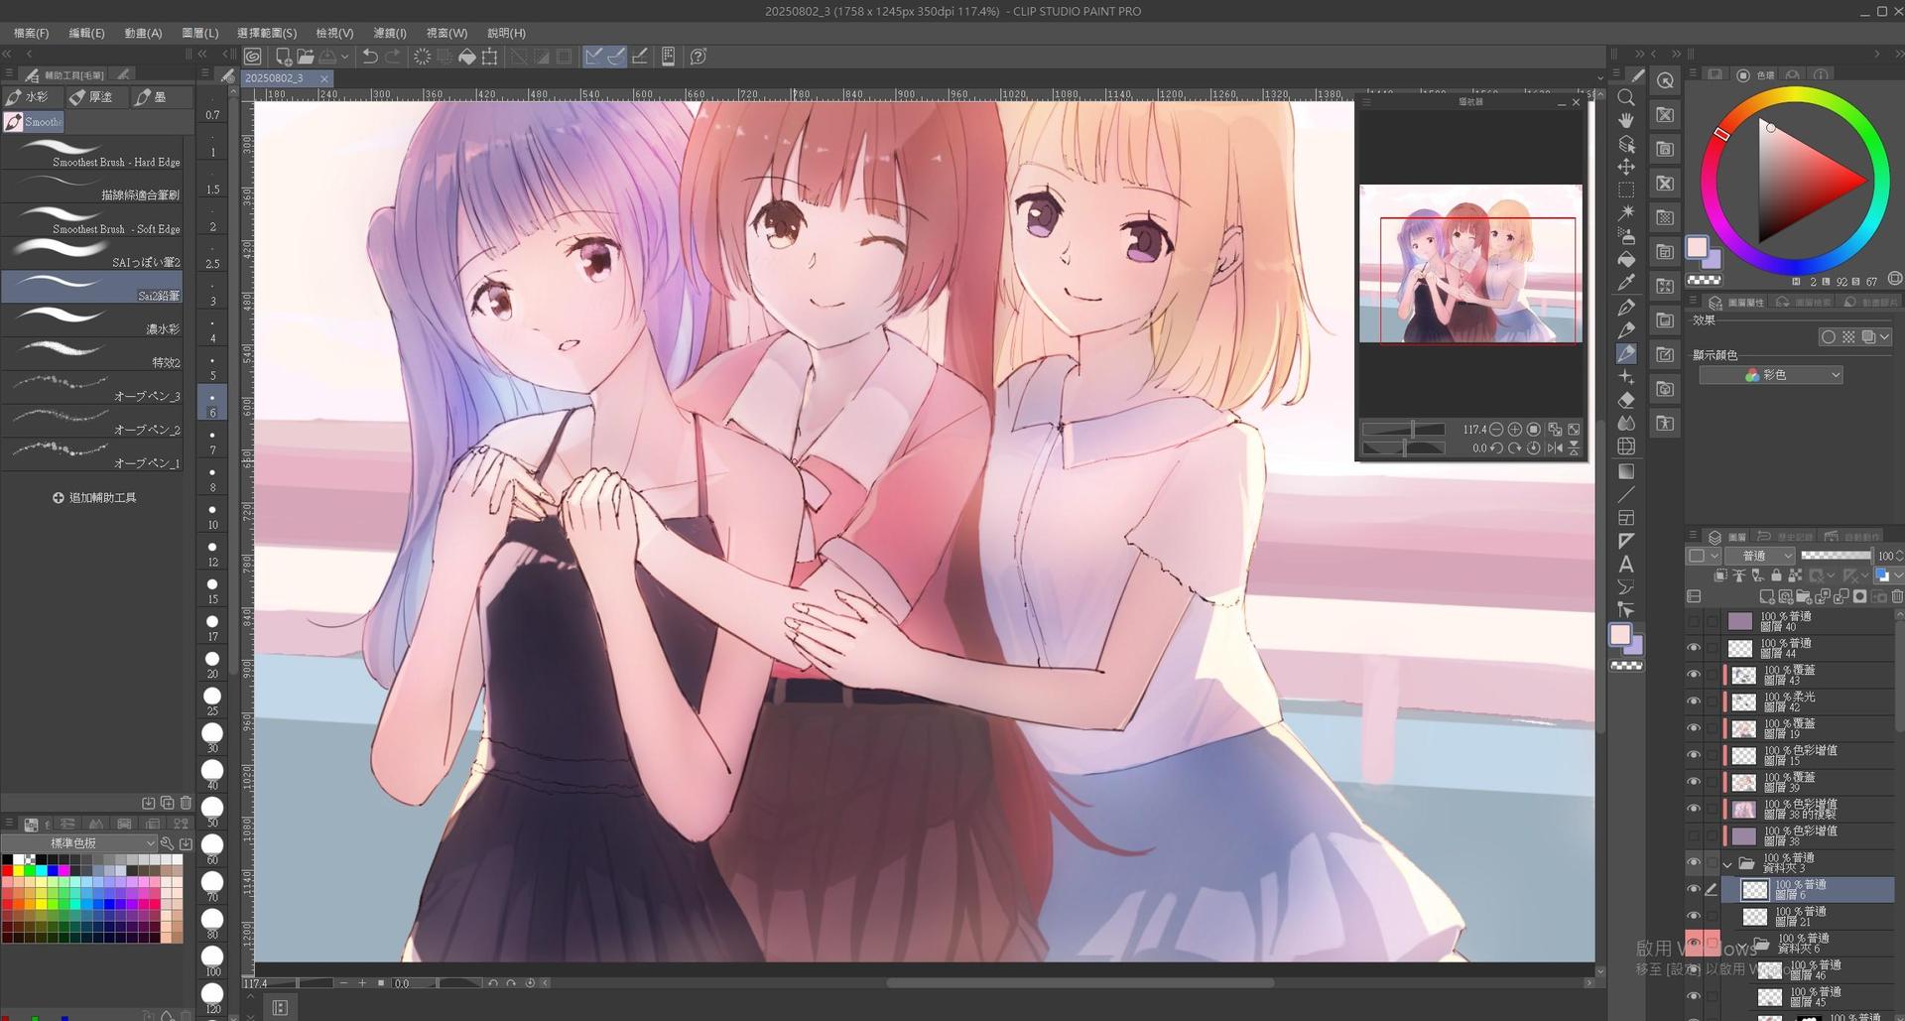
Task: Hide 圖層 43 via eye icon
Action: tap(1694, 675)
